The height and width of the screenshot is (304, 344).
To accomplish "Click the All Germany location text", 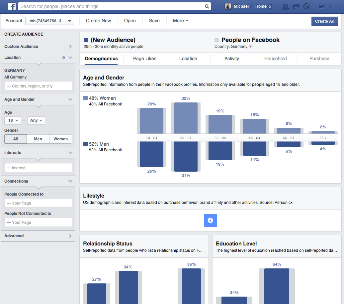I will coord(15,77).
